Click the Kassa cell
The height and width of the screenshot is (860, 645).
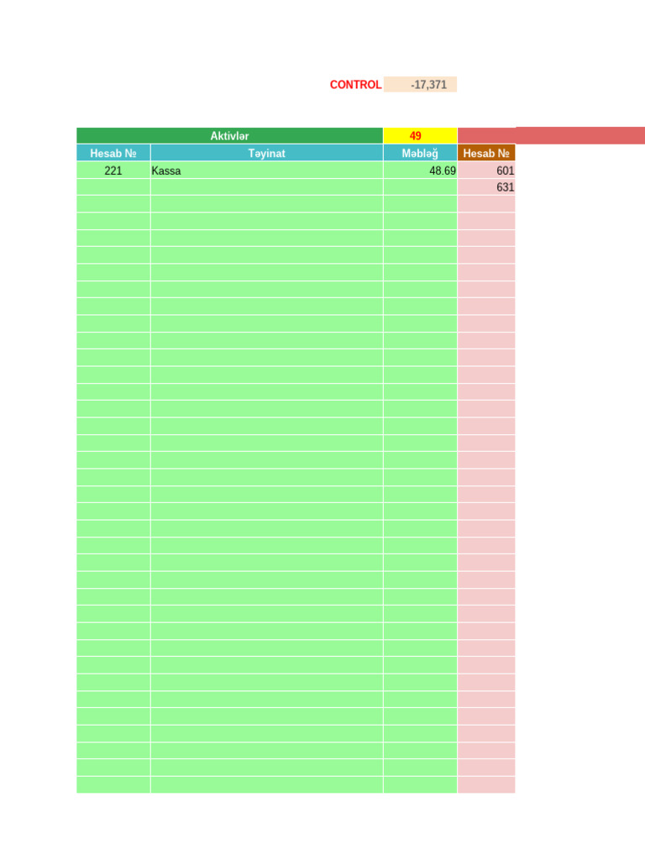click(266, 170)
